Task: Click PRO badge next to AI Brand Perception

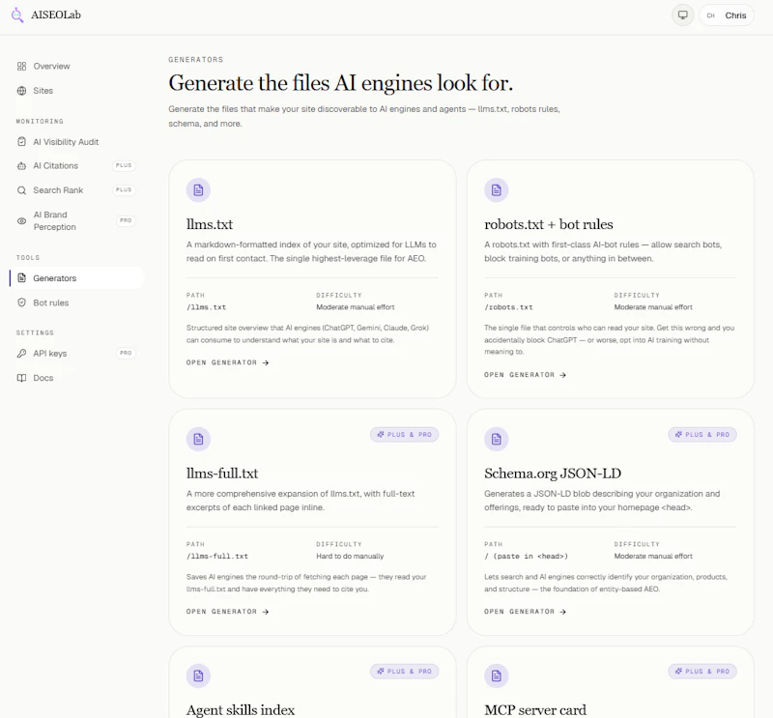Action: click(x=126, y=220)
